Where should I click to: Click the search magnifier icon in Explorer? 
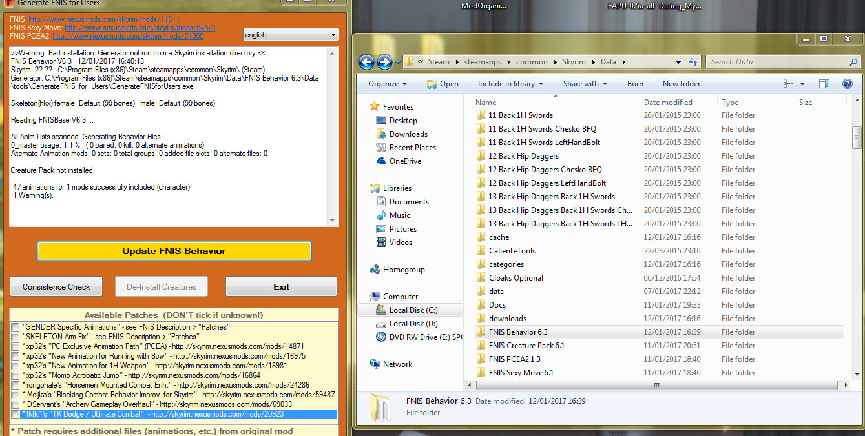[853, 63]
